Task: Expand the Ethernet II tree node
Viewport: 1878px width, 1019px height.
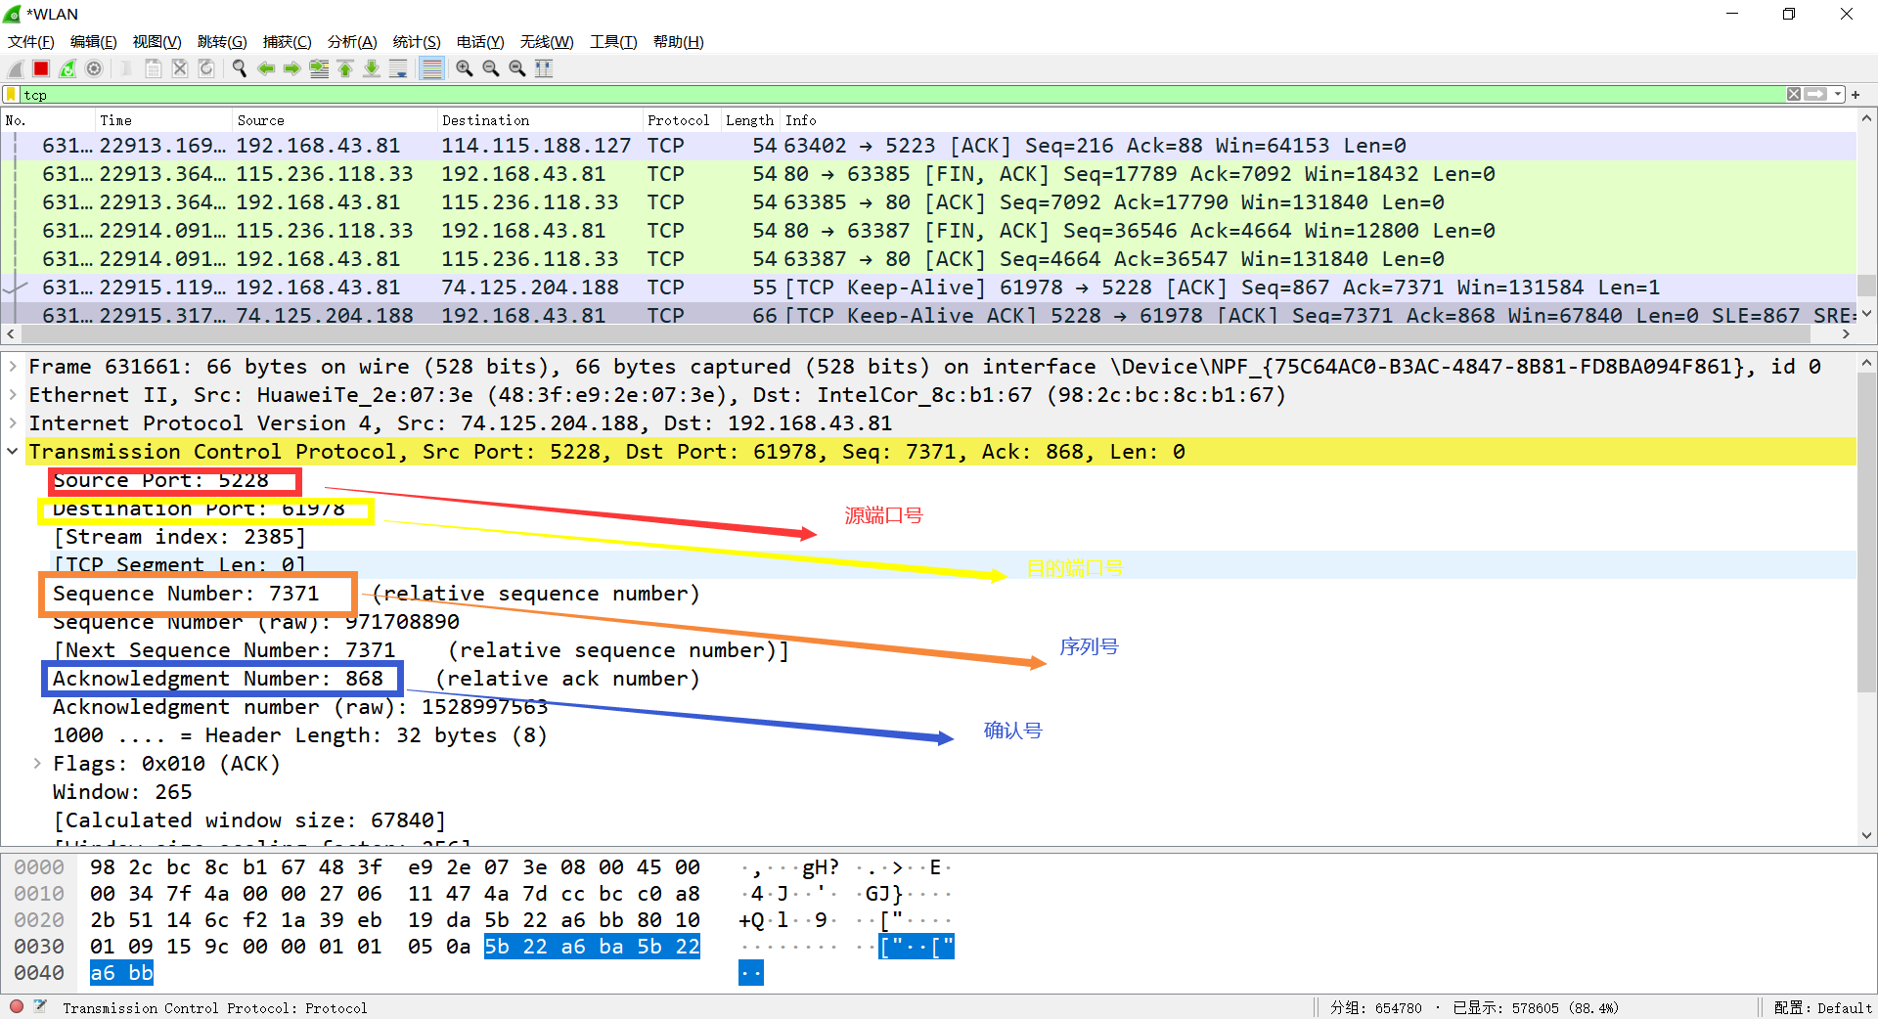Action: pos(13,395)
